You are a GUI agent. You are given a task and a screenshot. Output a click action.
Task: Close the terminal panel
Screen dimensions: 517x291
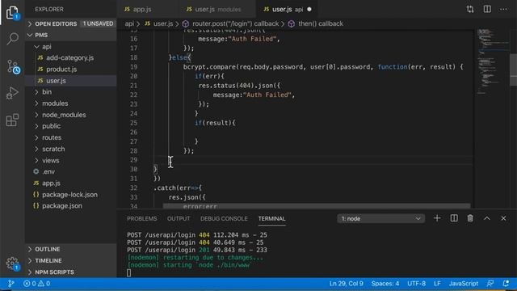(503, 218)
